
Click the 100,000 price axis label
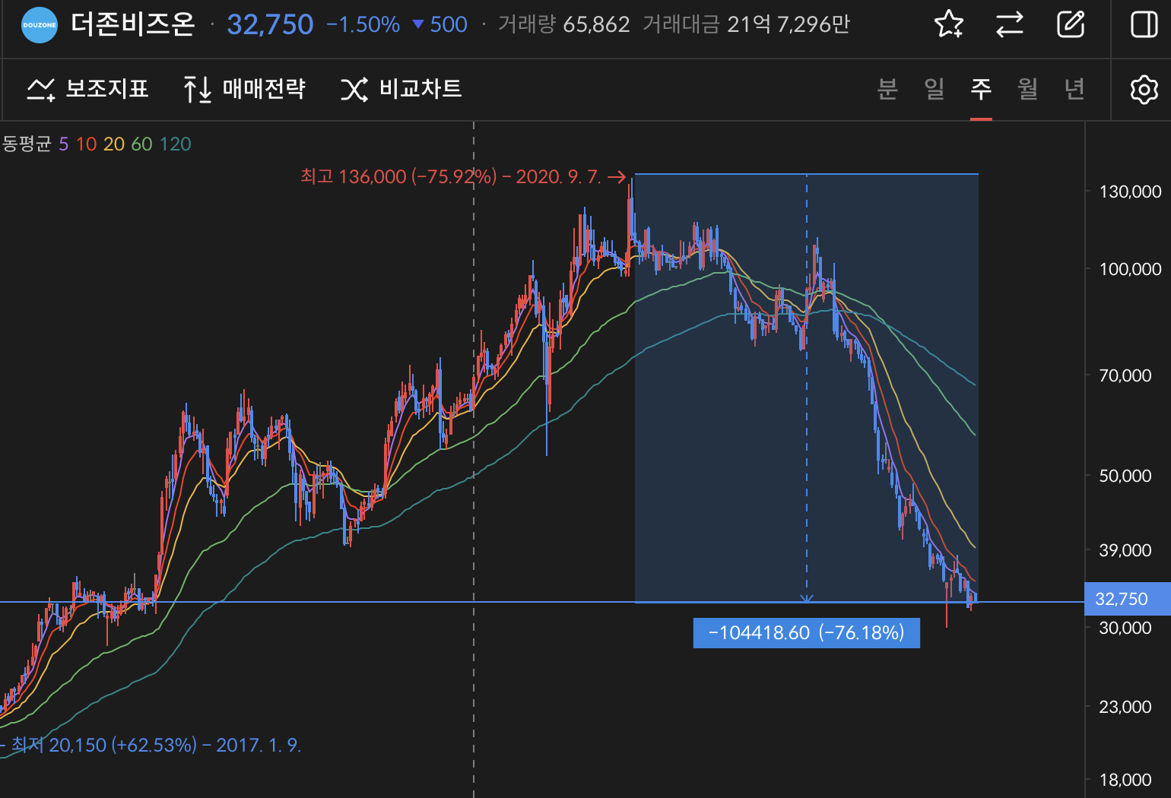click(x=1130, y=269)
